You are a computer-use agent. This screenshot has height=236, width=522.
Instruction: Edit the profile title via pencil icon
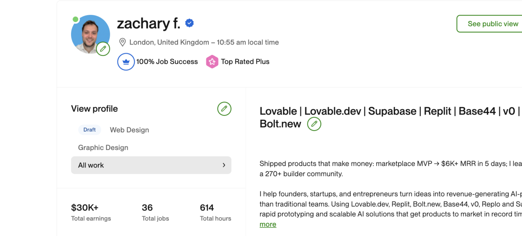tap(314, 124)
